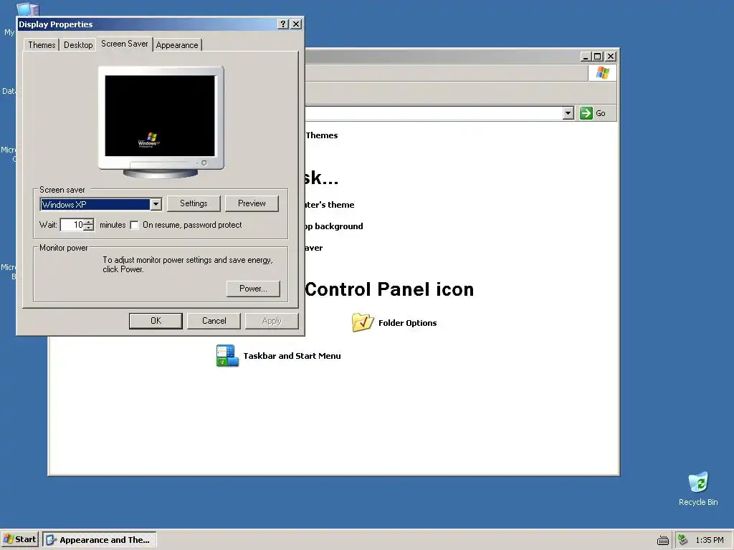Cancel the Display Properties dialog
Viewport: 734px width, 550px height.
[214, 321]
